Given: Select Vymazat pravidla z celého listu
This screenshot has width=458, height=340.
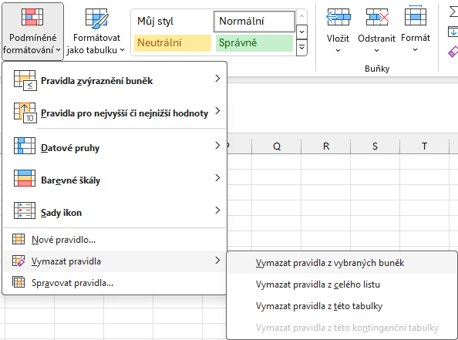Looking at the screenshot, I should click(x=342, y=284).
